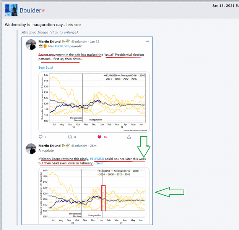Viewport: 239px width, 230px height.
Task: Click the 'Average 00-16' legend entry in first chart
Action: tap(127, 76)
